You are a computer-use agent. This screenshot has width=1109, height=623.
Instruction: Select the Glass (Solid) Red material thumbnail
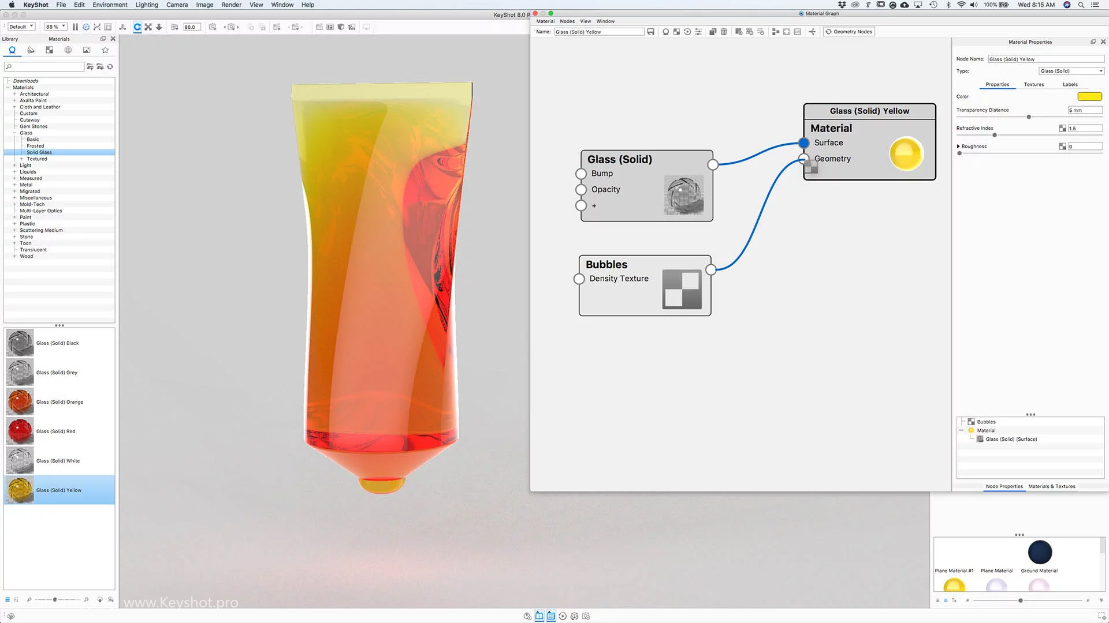point(20,431)
